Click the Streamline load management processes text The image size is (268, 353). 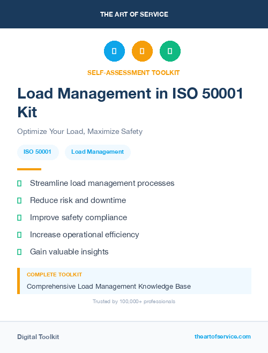[x=102, y=183]
